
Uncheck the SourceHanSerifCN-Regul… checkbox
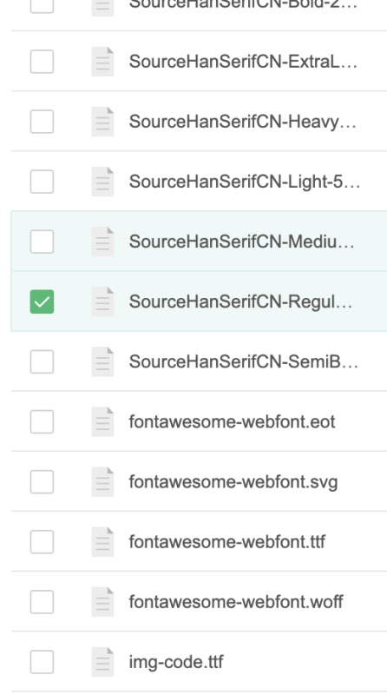42,301
